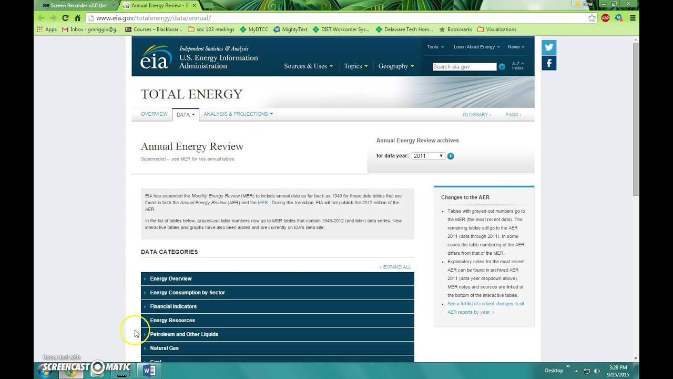Open the Apps bookmarks shortcut
Image resolution: width=673 pixels, height=379 pixels.
pos(47,29)
